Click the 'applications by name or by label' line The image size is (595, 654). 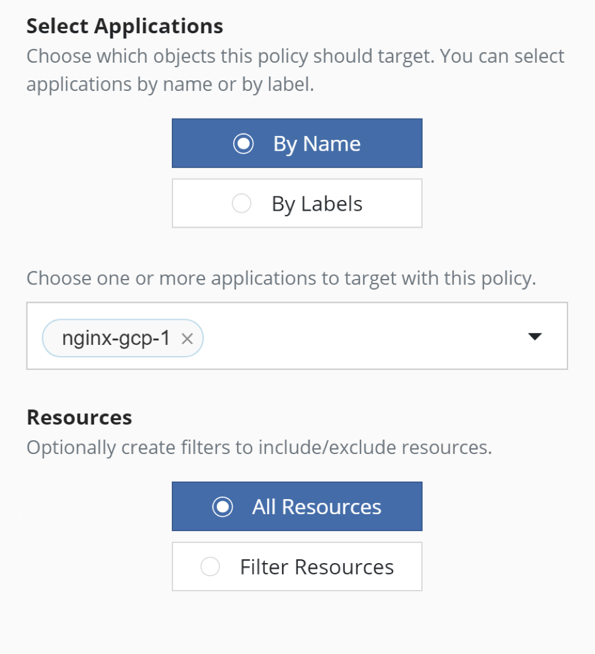[x=170, y=85]
